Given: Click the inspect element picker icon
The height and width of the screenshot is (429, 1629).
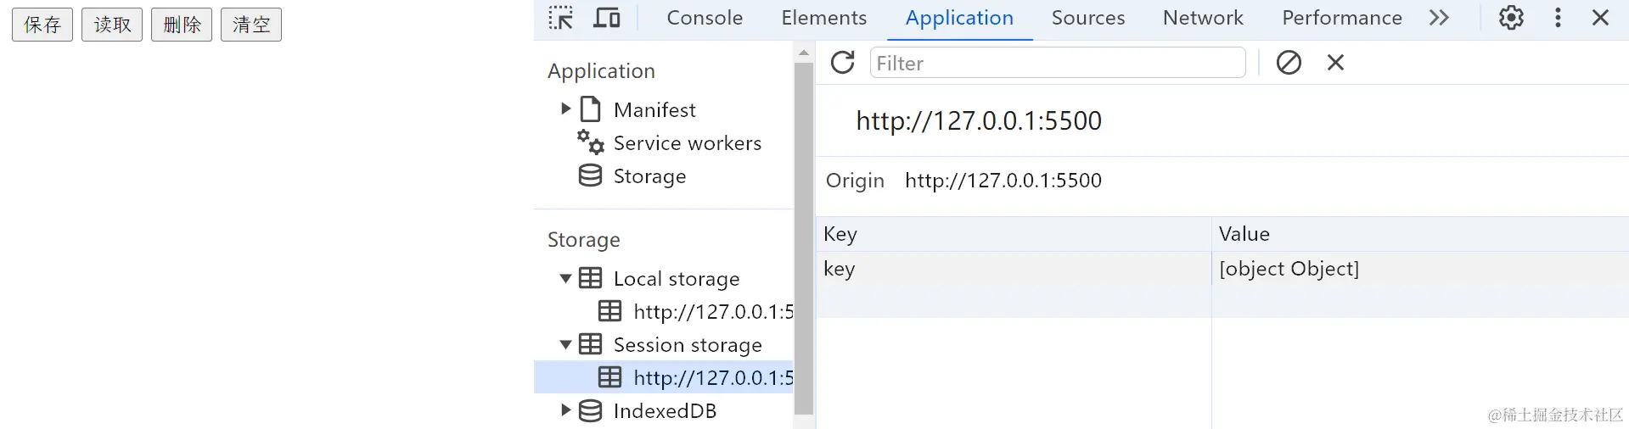Looking at the screenshot, I should pos(560,18).
